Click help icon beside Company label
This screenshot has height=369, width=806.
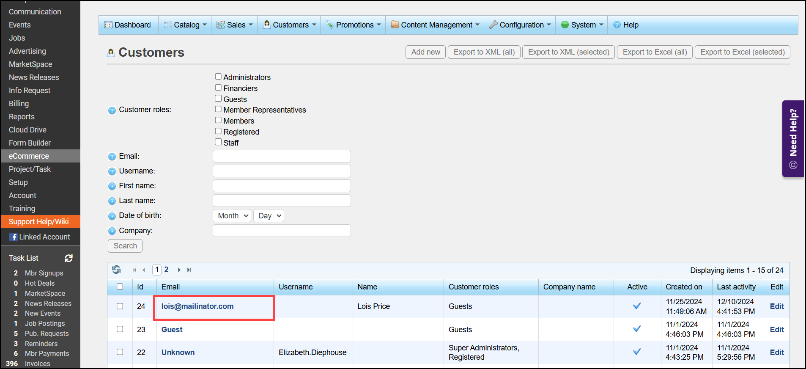click(x=112, y=231)
